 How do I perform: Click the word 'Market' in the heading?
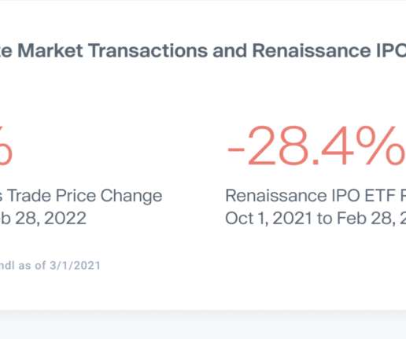50,50
